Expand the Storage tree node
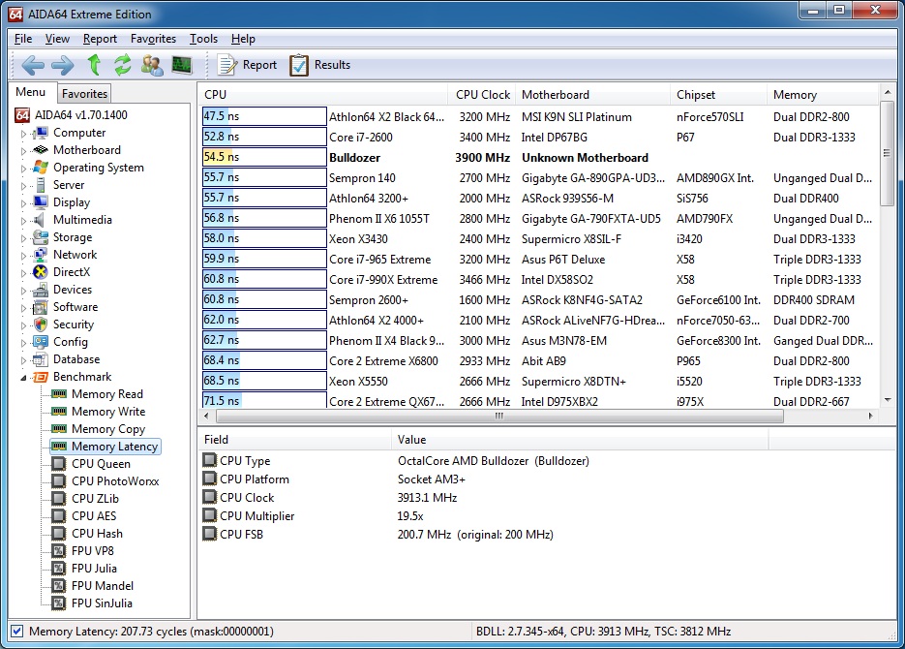 (x=23, y=238)
